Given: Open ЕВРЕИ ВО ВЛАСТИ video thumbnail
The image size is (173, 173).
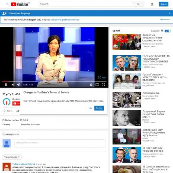Looking at the screenshot, I should [127, 63].
